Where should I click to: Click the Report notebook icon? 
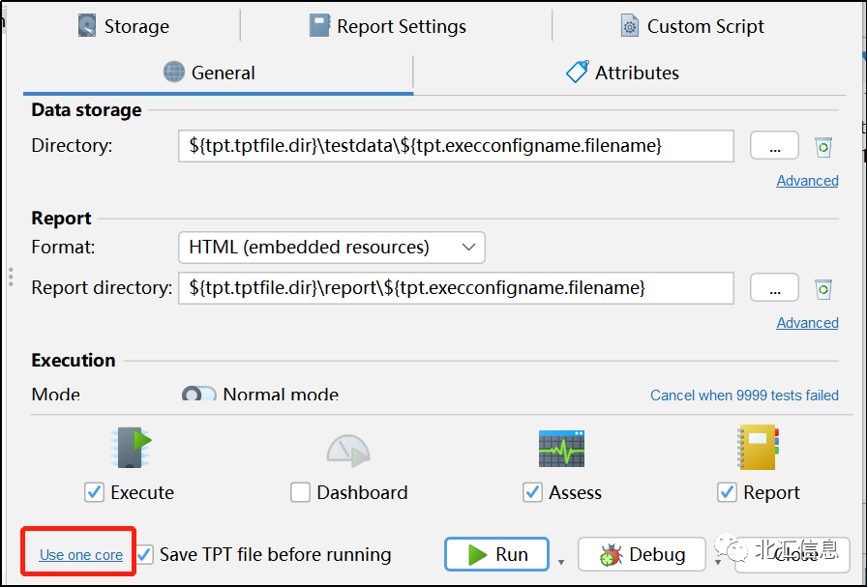(758, 449)
